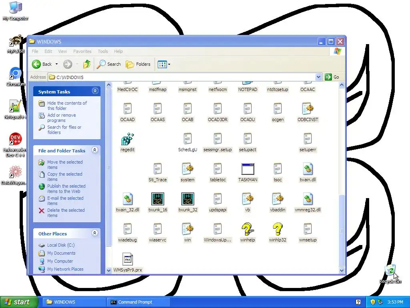Go to Local Disk (C:)
This screenshot has height=308, width=410.
(x=61, y=245)
